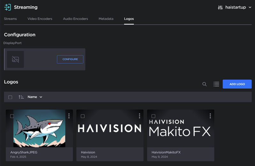The image size is (255, 166).
Task: Select the Haivision logo card checkbox
Action: (x=83, y=116)
